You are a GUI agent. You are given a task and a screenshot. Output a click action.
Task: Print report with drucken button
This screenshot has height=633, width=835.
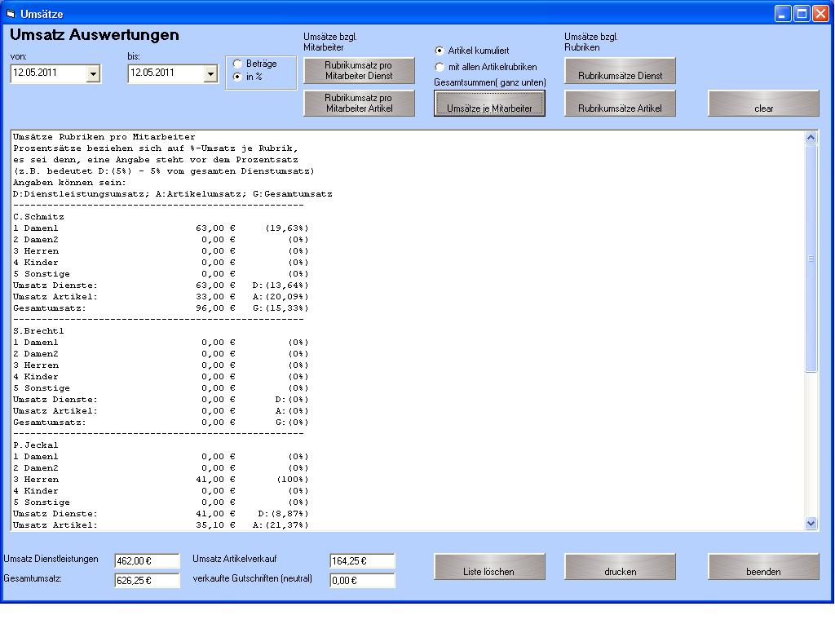click(x=620, y=567)
